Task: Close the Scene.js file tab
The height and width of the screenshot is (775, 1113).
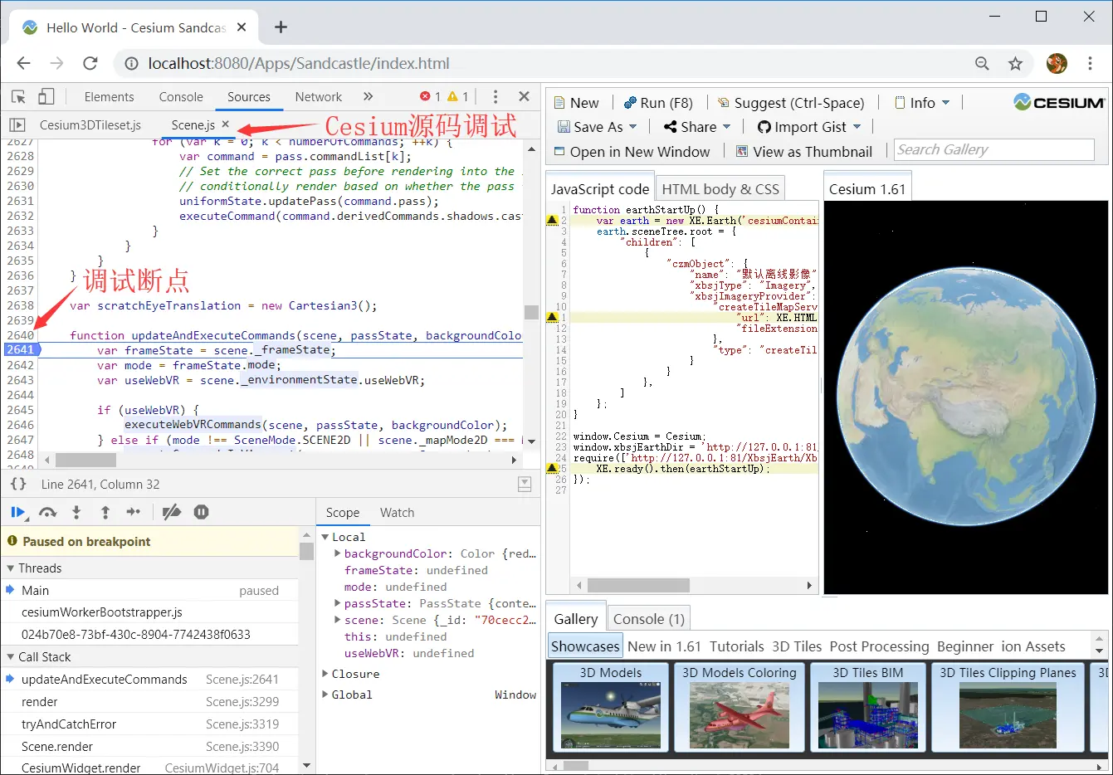Action: tap(225, 124)
